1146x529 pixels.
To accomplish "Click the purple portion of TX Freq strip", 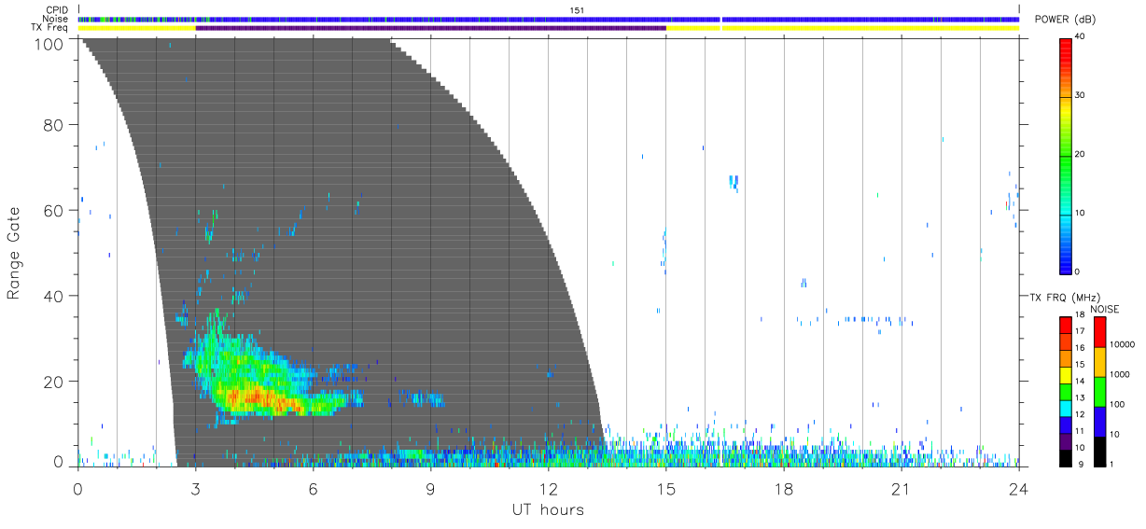I will pyautogui.click(x=430, y=28).
